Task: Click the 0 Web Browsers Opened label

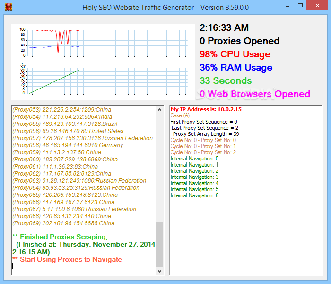Action: [x=255, y=94]
